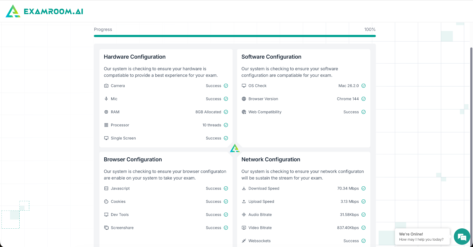This screenshot has height=247, width=473.
Task: Click the Screenshare icon
Action: tap(106, 228)
